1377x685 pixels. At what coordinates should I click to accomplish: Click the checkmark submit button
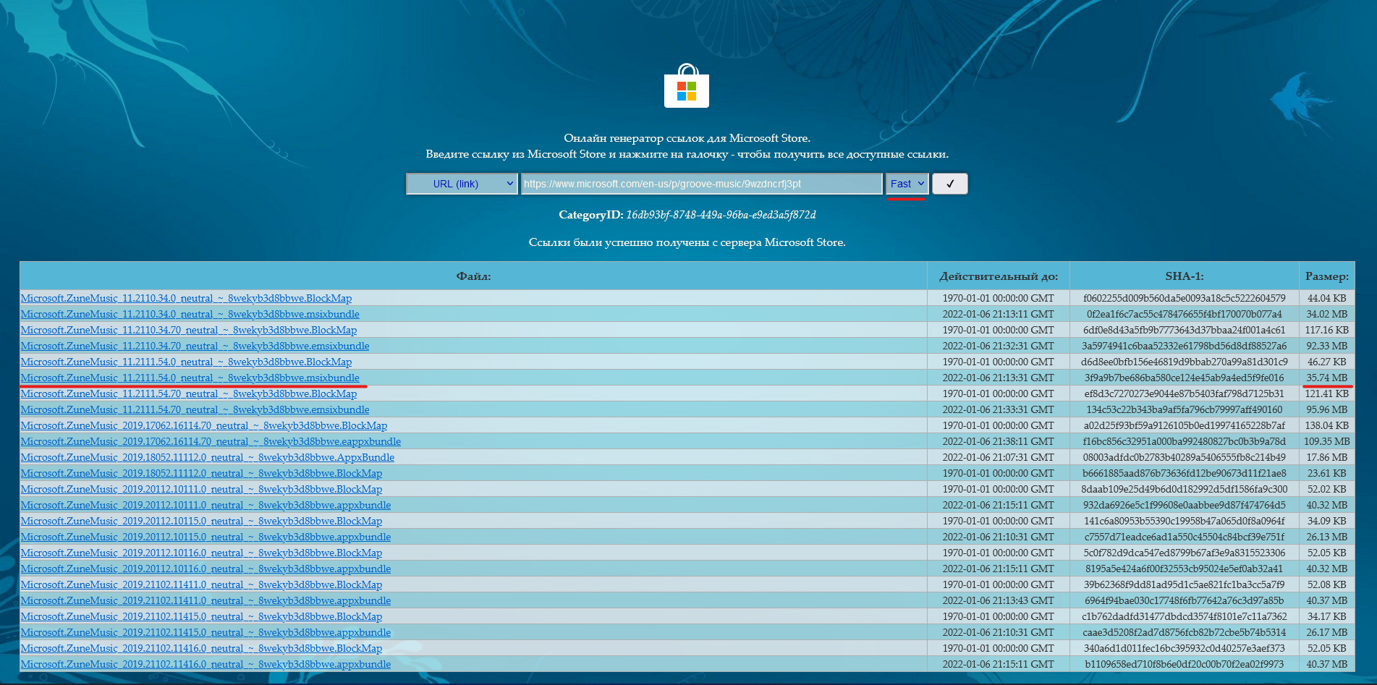point(949,184)
